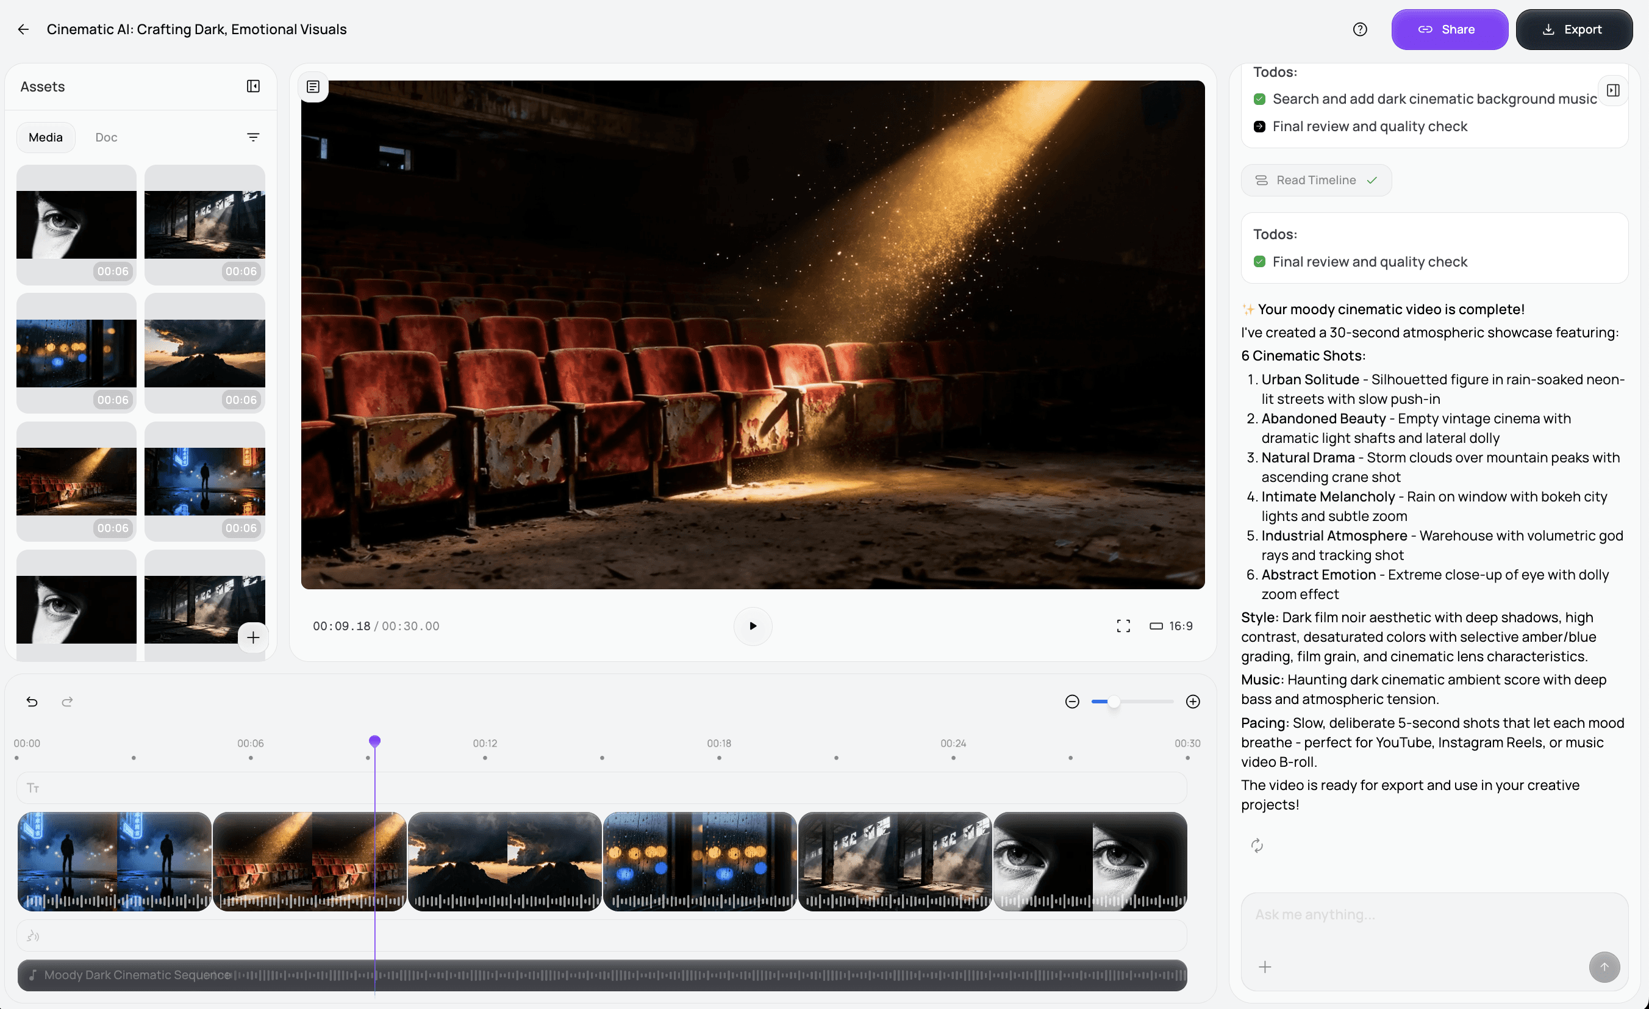Screen dimensions: 1649x1009
Task: Collapse the Assets panel
Action: tap(253, 87)
